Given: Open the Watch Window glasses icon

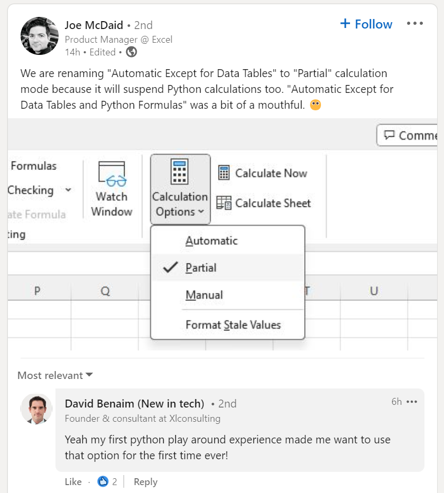Looking at the screenshot, I should [x=112, y=175].
